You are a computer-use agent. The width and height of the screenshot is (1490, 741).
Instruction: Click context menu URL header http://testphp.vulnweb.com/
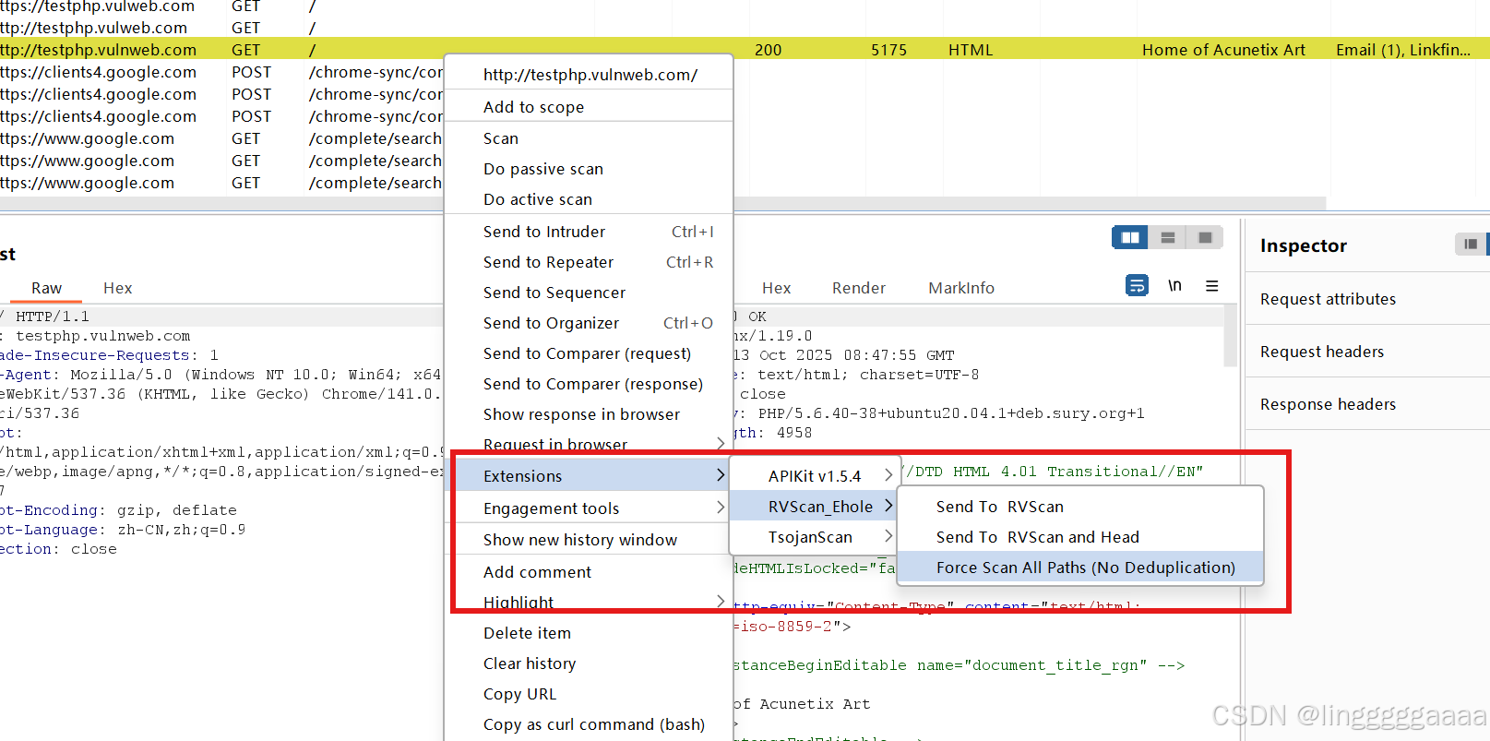point(590,75)
